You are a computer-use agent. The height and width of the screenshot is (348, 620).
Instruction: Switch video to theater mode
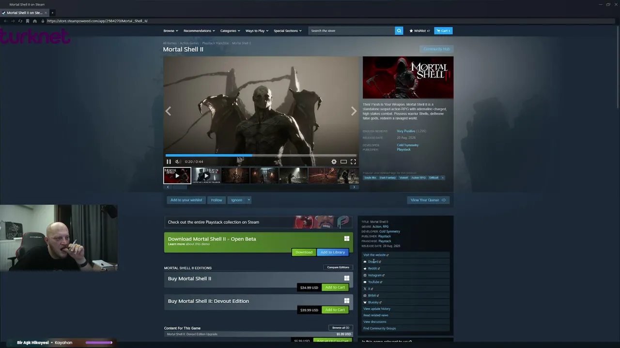coord(343,161)
